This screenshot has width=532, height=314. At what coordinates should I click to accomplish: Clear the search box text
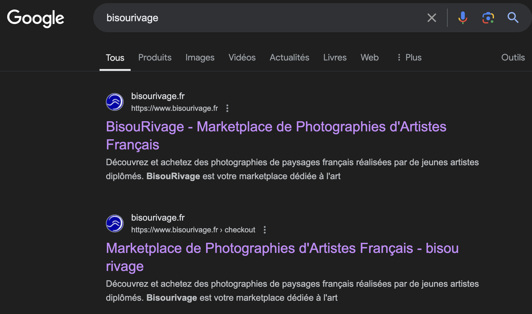pyautogui.click(x=431, y=18)
